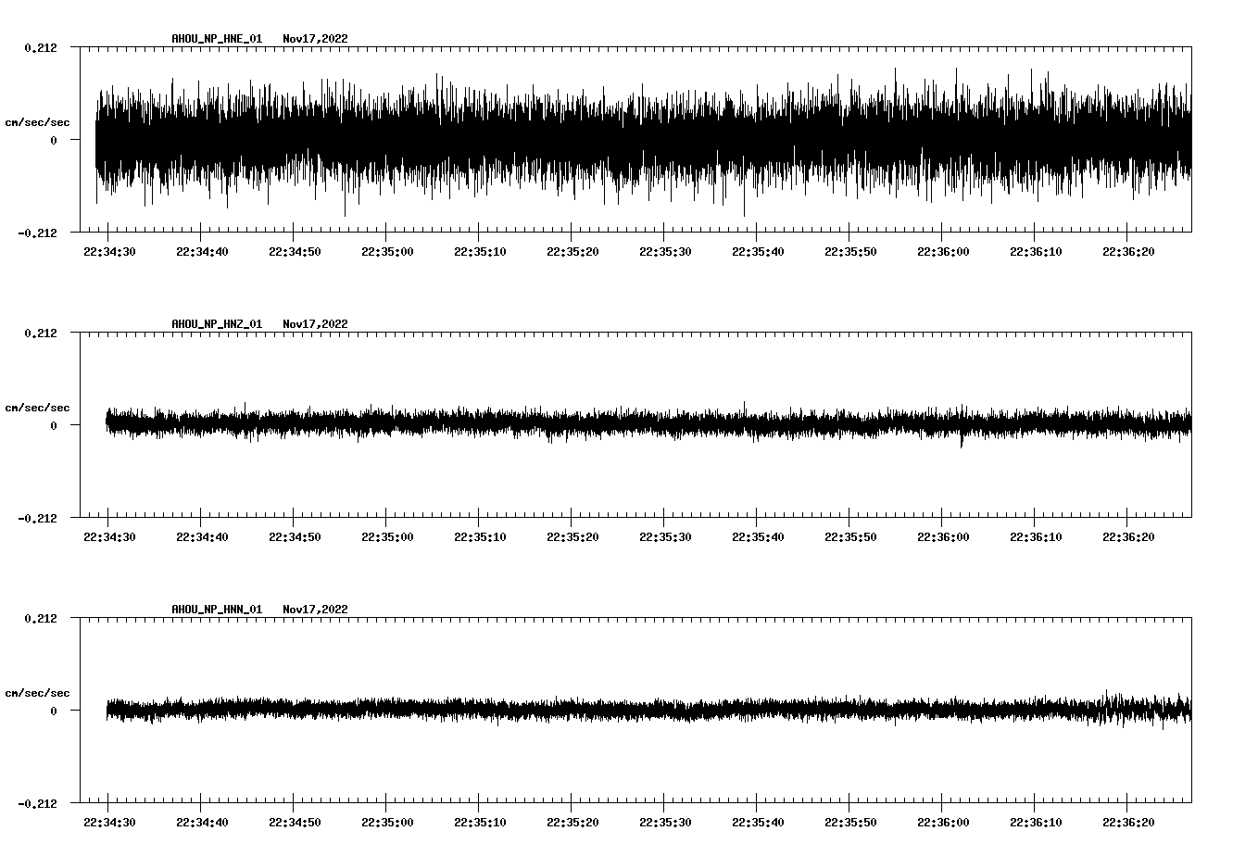The image size is (1258, 856).
Task: Click the zero axis label of the HNE plot
Action: click(x=54, y=140)
